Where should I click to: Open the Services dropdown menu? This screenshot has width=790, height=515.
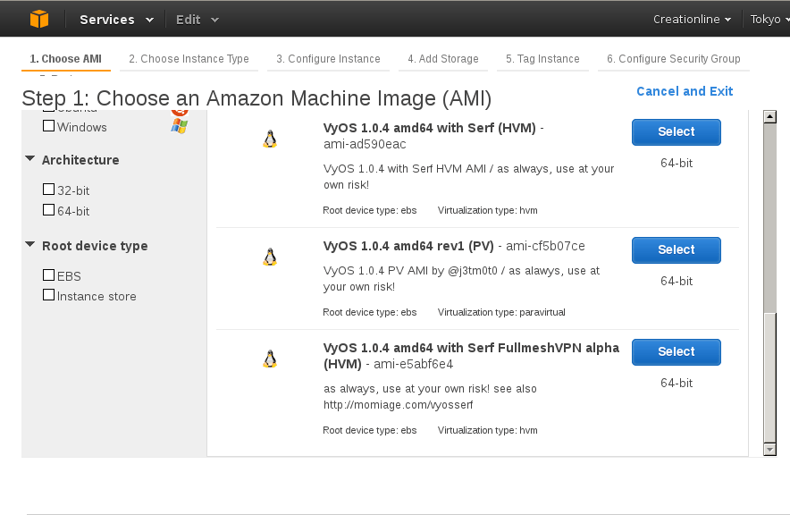pos(117,20)
